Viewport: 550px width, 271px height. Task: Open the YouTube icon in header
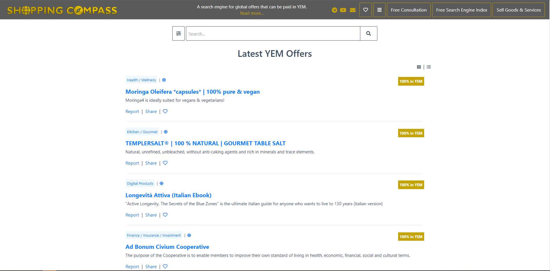click(x=343, y=10)
